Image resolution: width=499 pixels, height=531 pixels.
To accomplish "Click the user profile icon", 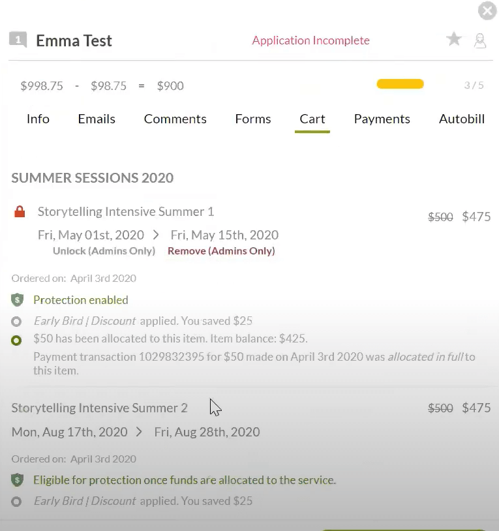I will pyautogui.click(x=480, y=40).
